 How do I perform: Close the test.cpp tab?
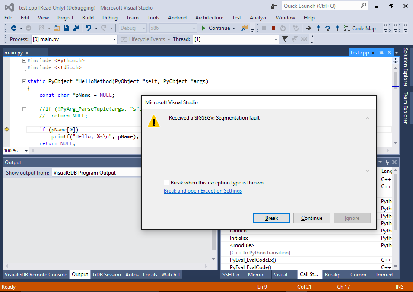[x=389, y=52]
